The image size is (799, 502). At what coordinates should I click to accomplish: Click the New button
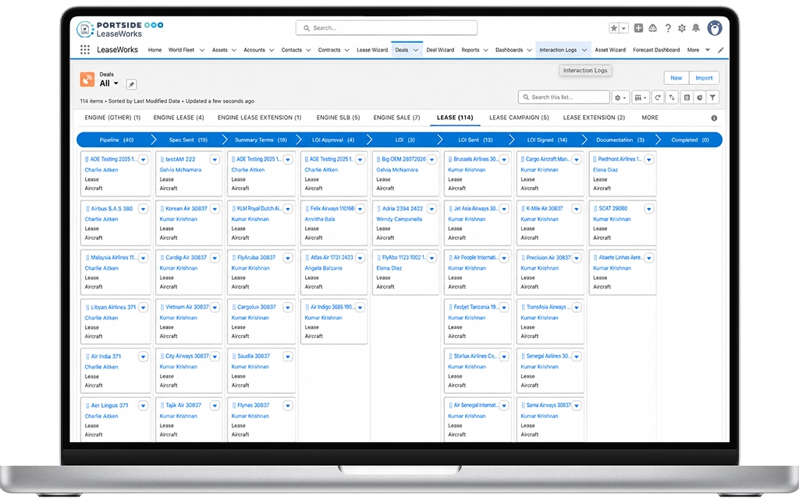676,78
